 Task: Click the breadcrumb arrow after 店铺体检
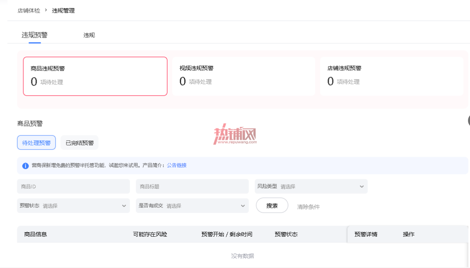[46, 10]
